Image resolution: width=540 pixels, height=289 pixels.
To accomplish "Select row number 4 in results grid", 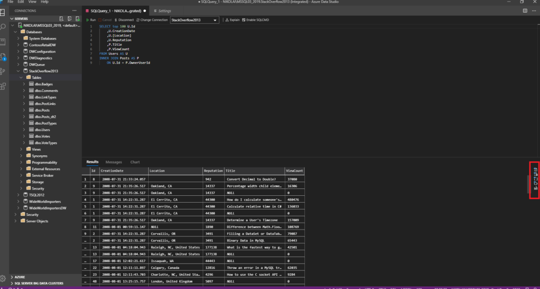I will 85,200.
